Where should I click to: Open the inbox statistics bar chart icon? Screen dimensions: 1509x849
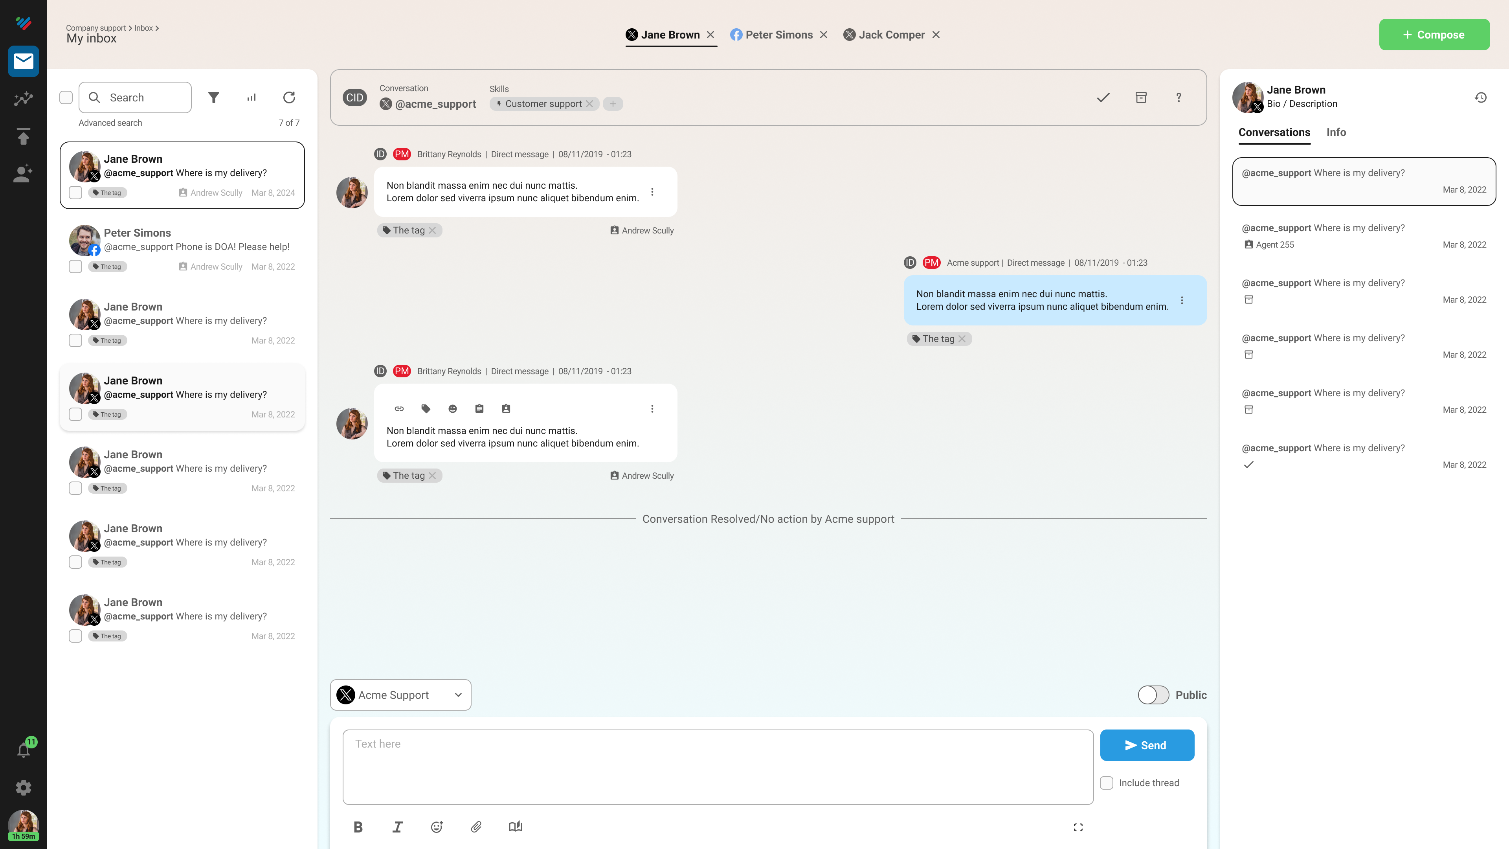tap(251, 97)
